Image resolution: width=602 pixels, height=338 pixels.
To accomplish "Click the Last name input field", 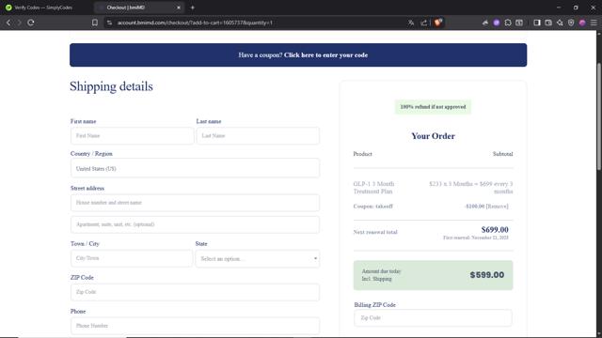I will pos(258,135).
